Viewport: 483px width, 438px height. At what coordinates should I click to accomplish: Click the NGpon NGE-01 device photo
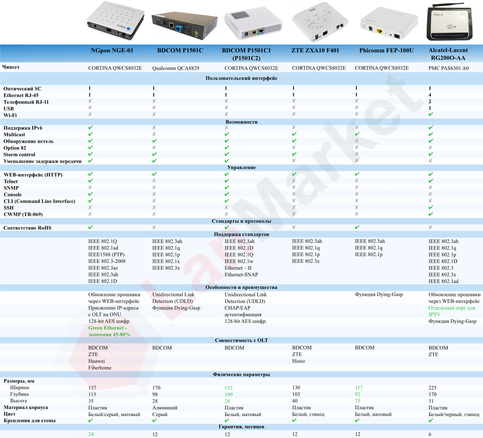(116, 21)
